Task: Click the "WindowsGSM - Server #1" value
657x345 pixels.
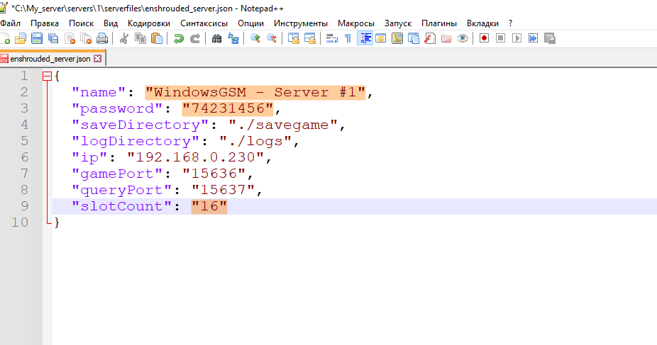Action: (255, 92)
